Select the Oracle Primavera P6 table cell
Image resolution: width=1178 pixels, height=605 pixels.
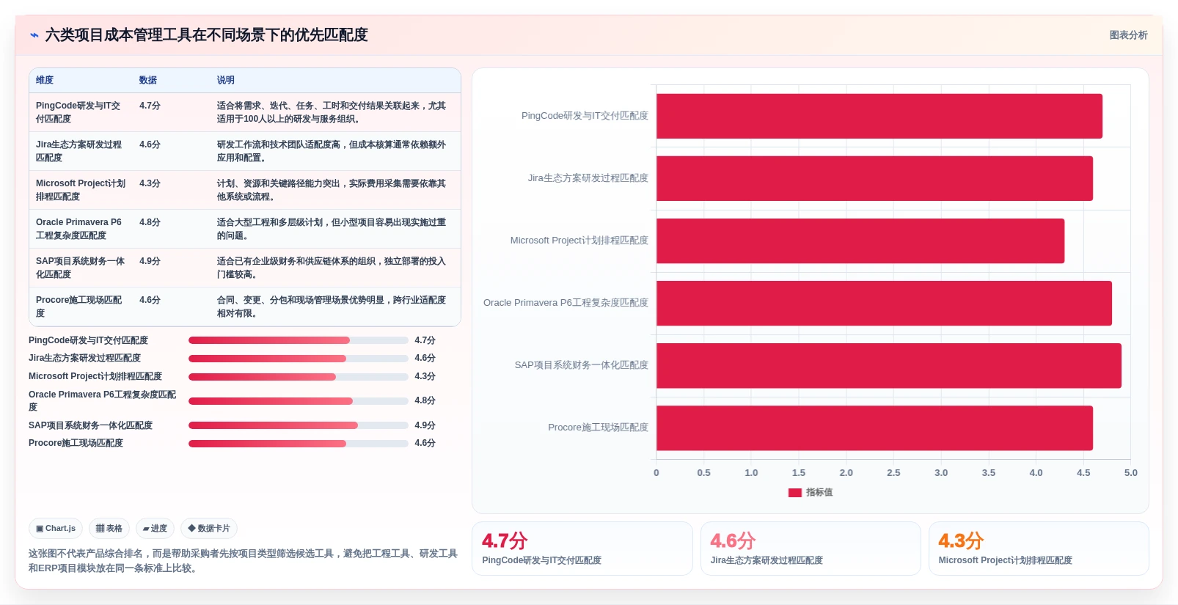point(81,229)
